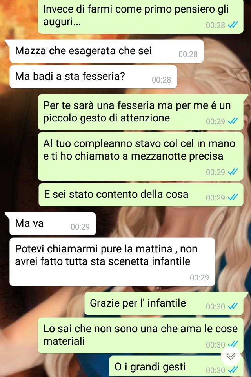Tap the scroll-to-bottom chevron button

tap(231, 357)
